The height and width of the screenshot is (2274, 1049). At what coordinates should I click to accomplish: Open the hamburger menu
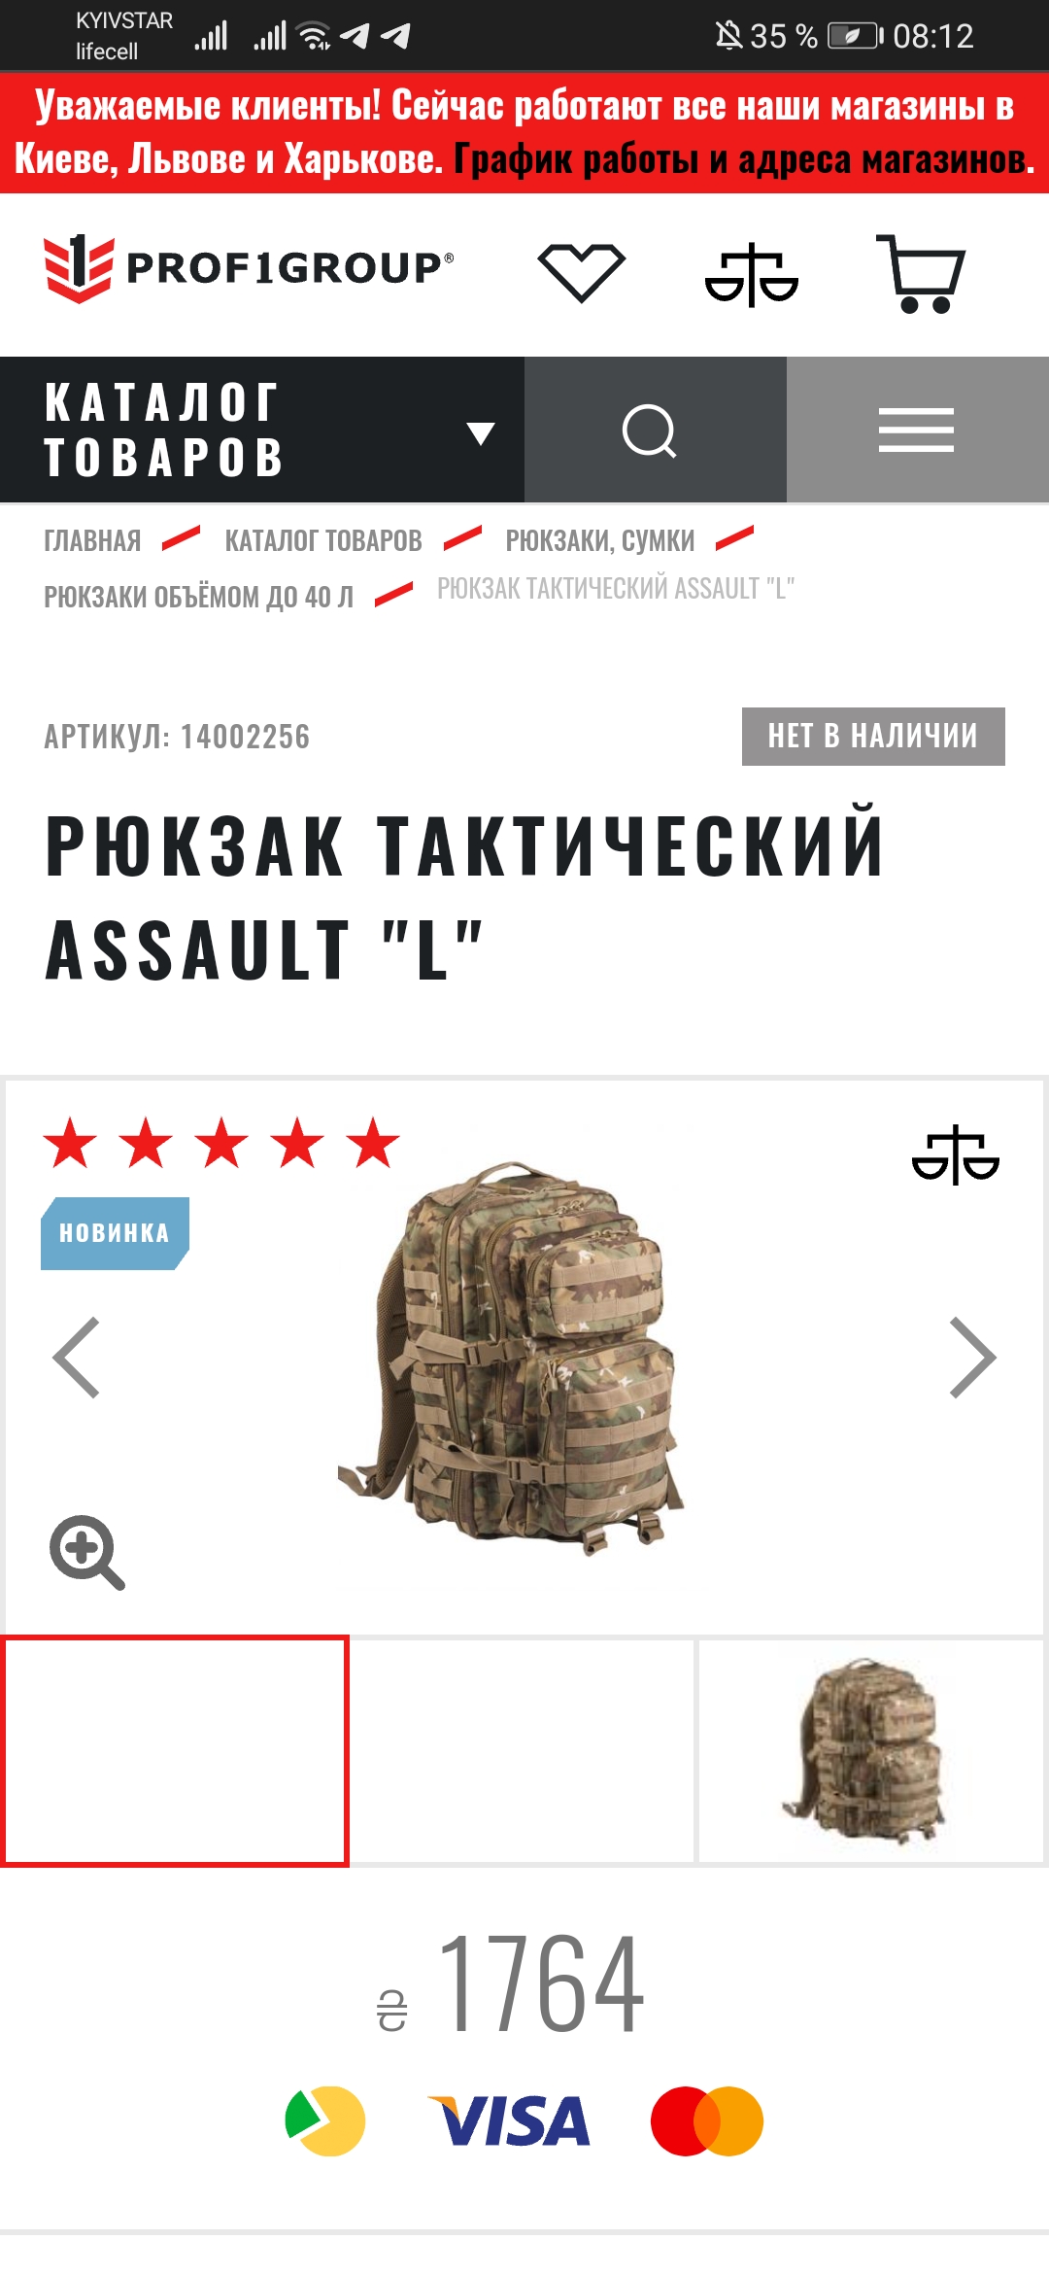coord(918,430)
